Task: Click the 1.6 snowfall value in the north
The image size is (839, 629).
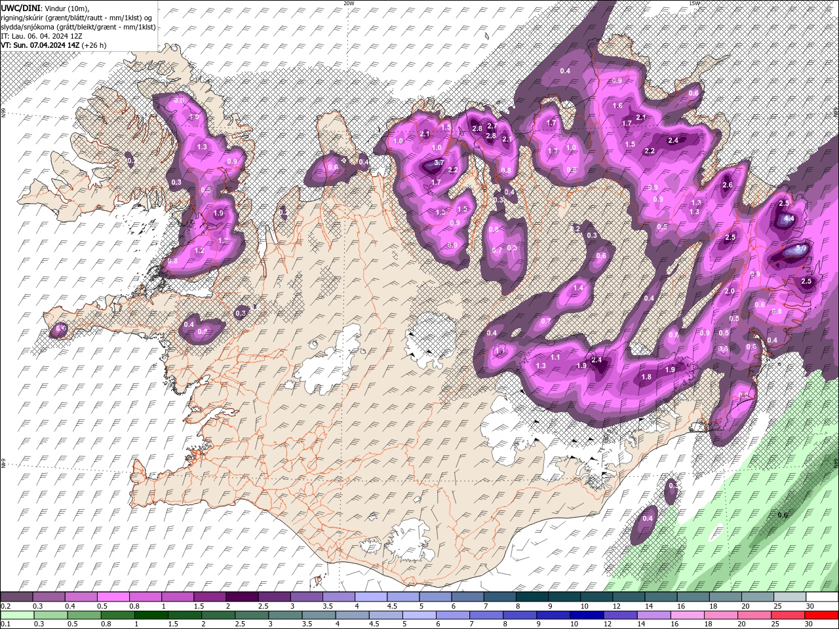Action: [x=617, y=105]
